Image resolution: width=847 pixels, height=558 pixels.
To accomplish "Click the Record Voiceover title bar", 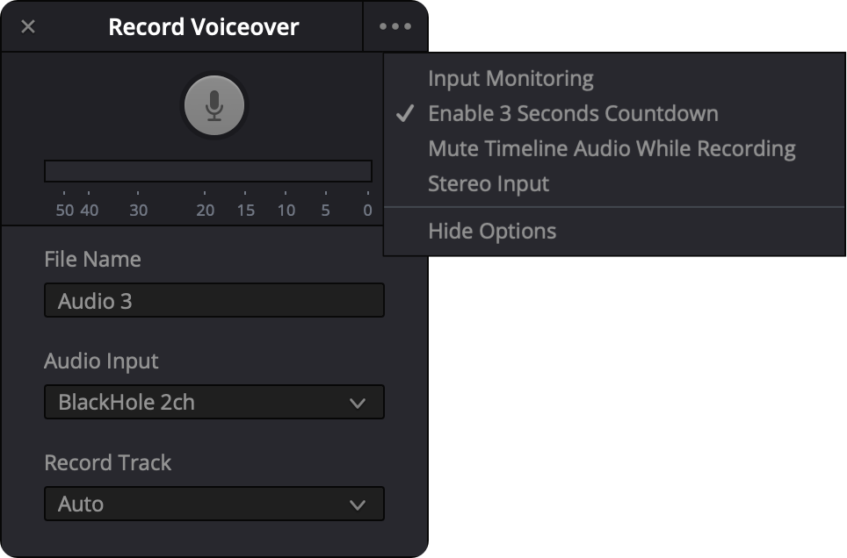I will (x=202, y=26).
